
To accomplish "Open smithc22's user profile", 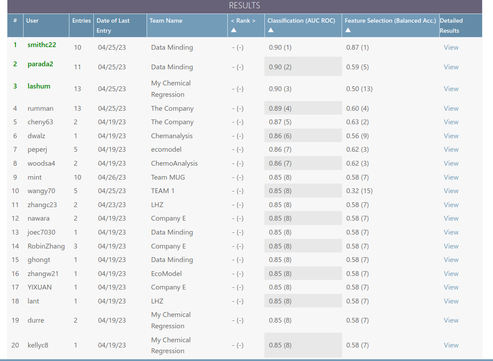I will click(39, 44).
